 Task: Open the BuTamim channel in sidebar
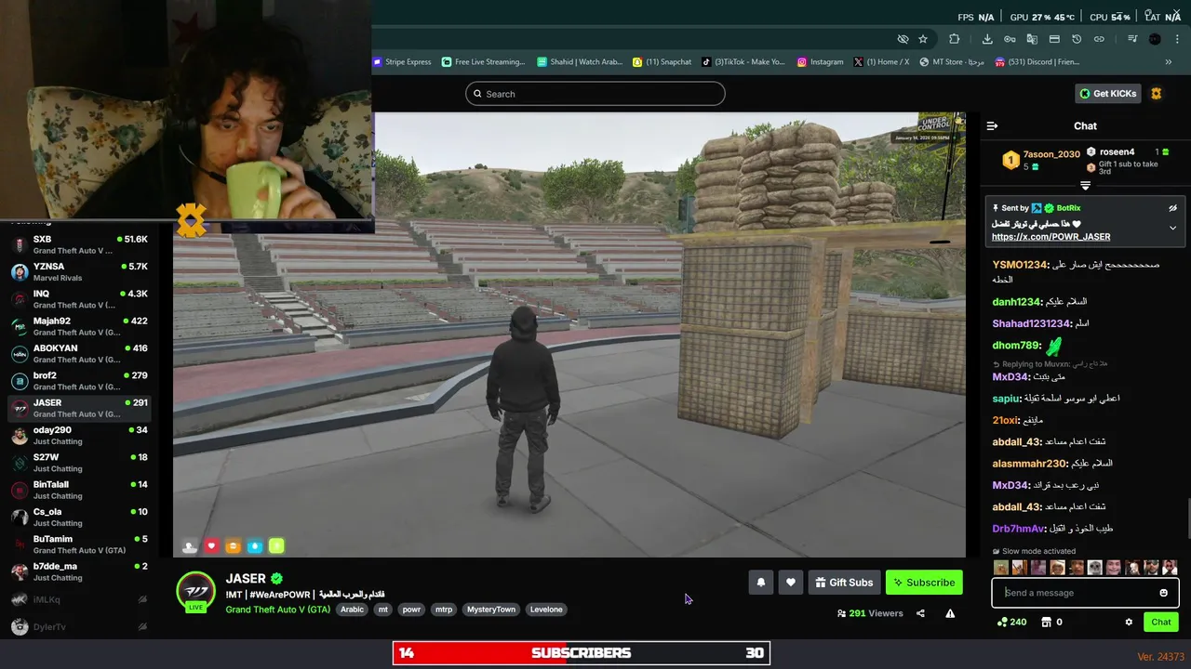pyautogui.click(x=79, y=544)
